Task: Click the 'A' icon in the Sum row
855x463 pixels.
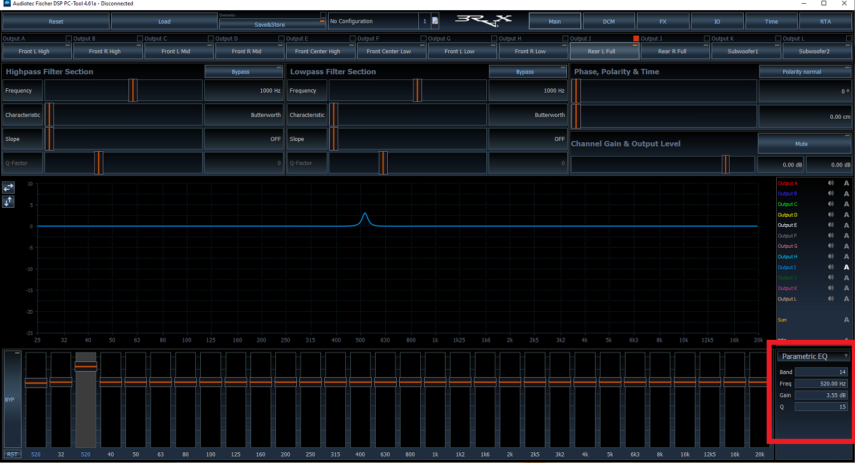Action: coord(846,319)
